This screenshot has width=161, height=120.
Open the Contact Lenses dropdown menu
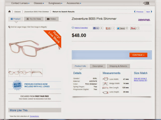coord(20,3)
